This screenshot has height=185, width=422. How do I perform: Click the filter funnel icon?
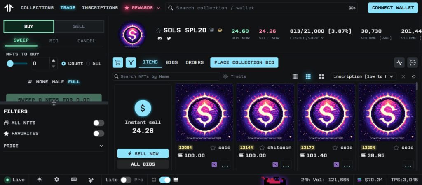pyautogui.click(x=131, y=62)
